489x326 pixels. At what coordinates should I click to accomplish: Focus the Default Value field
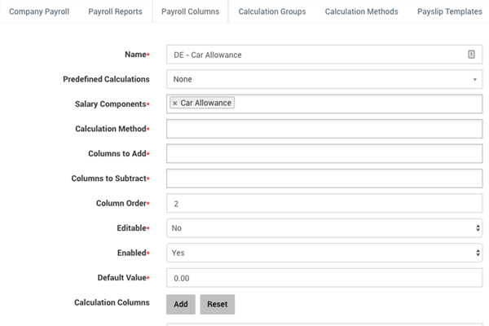point(324,278)
